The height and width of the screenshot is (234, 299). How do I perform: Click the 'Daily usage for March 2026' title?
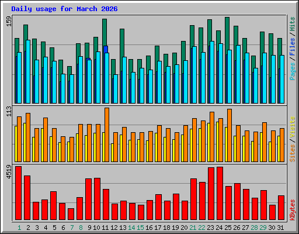click(x=64, y=9)
